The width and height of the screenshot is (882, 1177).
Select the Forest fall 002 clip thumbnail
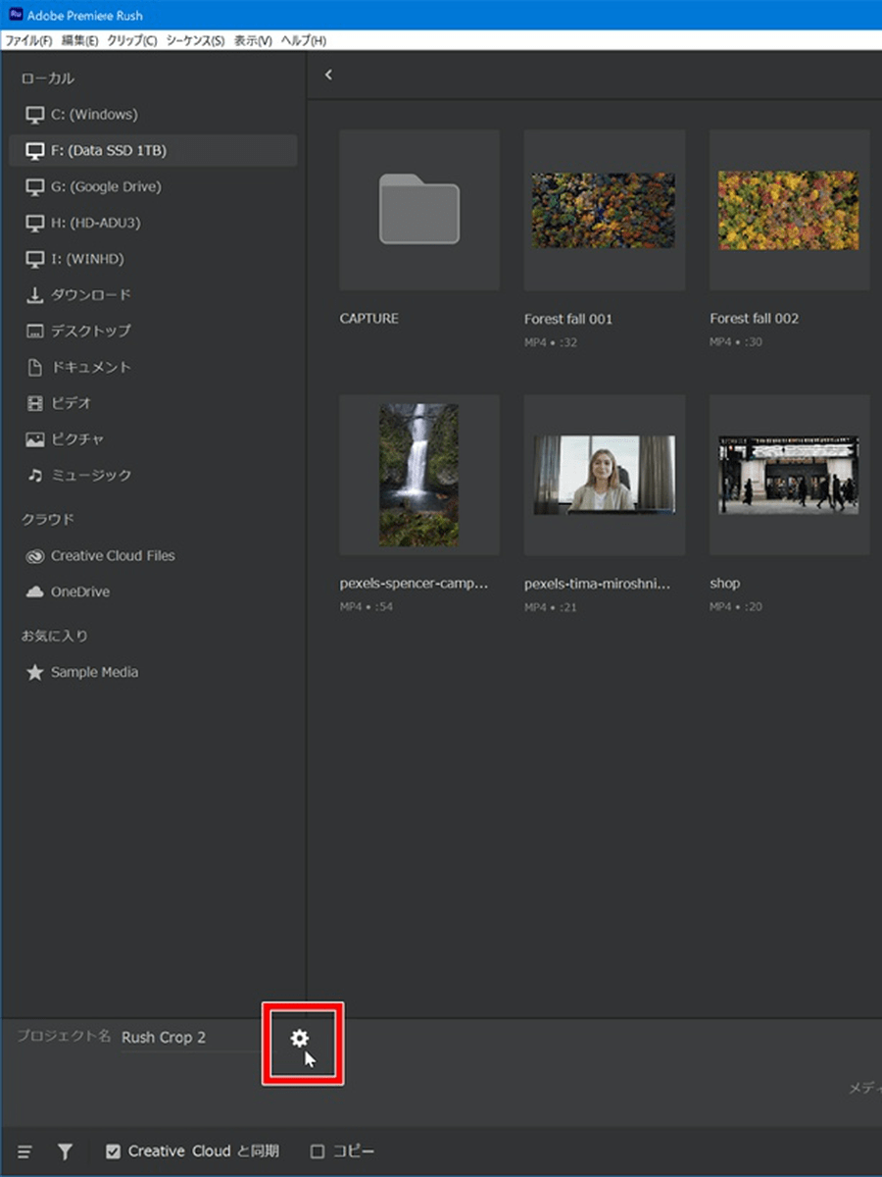[789, 210]
